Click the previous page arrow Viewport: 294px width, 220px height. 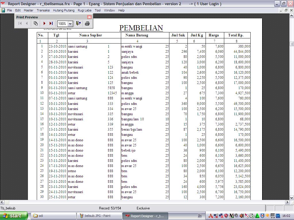27,23
